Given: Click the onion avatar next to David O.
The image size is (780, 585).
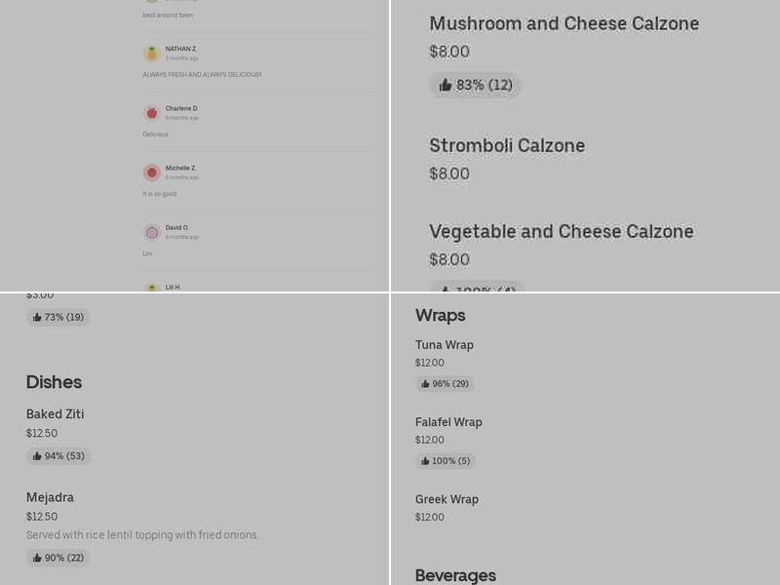Looking at the screenshot, I should tap(152, 233).
